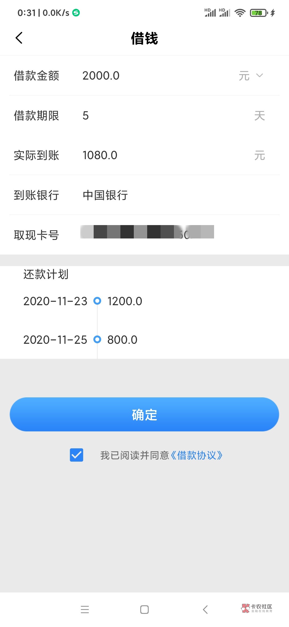Expand the loan amount dropdown chevron
Screen dimensions: 289x627
click(260, 75)
